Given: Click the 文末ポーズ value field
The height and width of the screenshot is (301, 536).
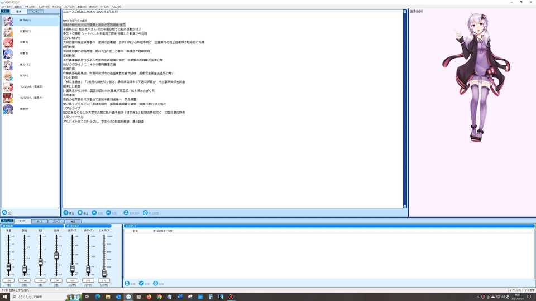Looking at the screenshot, I should tap(104, 280).
